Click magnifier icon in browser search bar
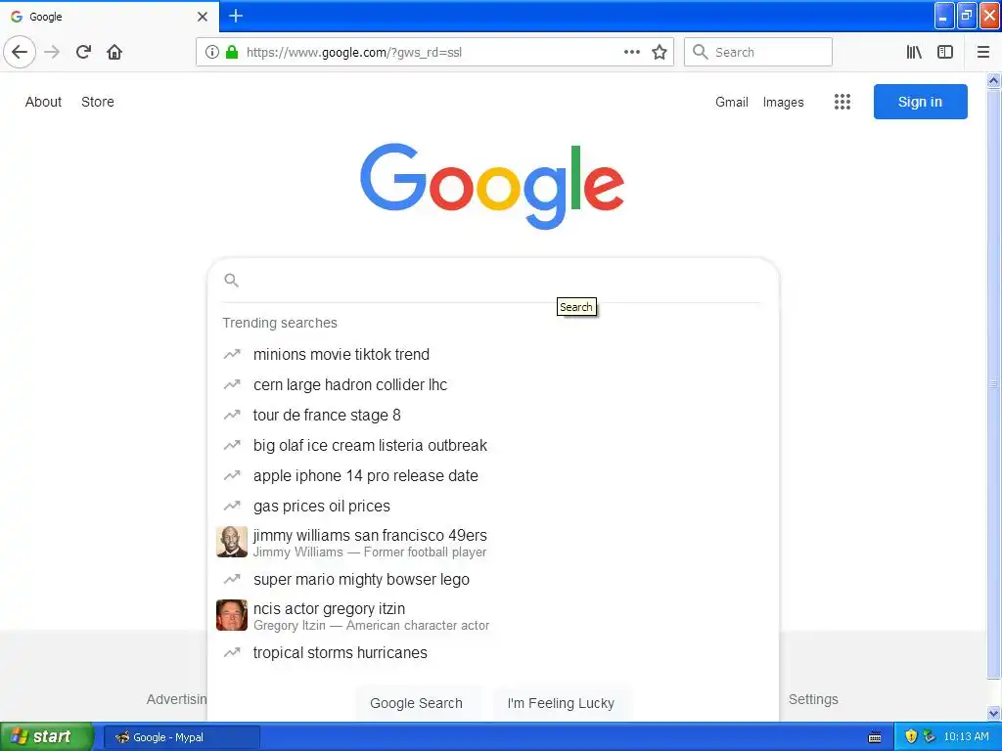This screenshot has height=751, width=1002. pyautogui.click(x=701, y=52)
